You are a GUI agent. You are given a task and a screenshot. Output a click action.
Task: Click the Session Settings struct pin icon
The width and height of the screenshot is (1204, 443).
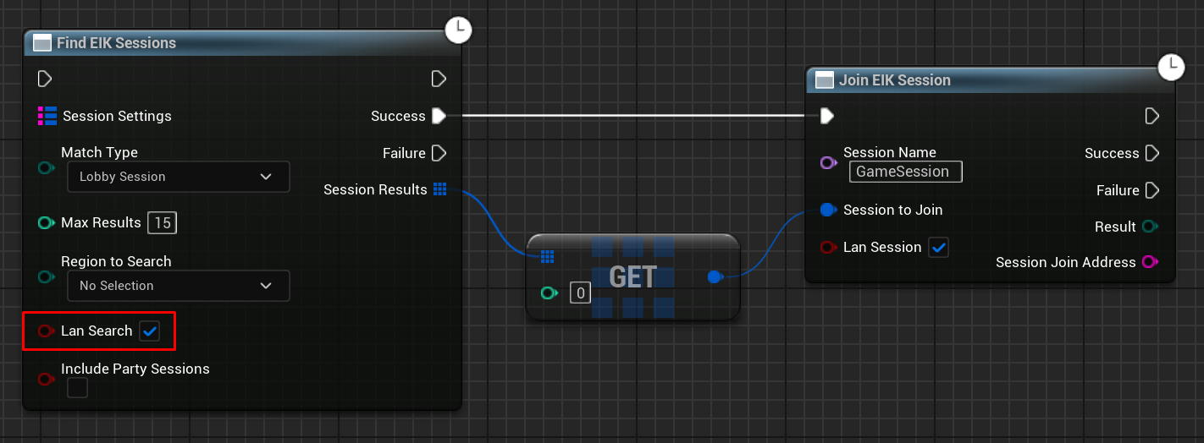47,116
